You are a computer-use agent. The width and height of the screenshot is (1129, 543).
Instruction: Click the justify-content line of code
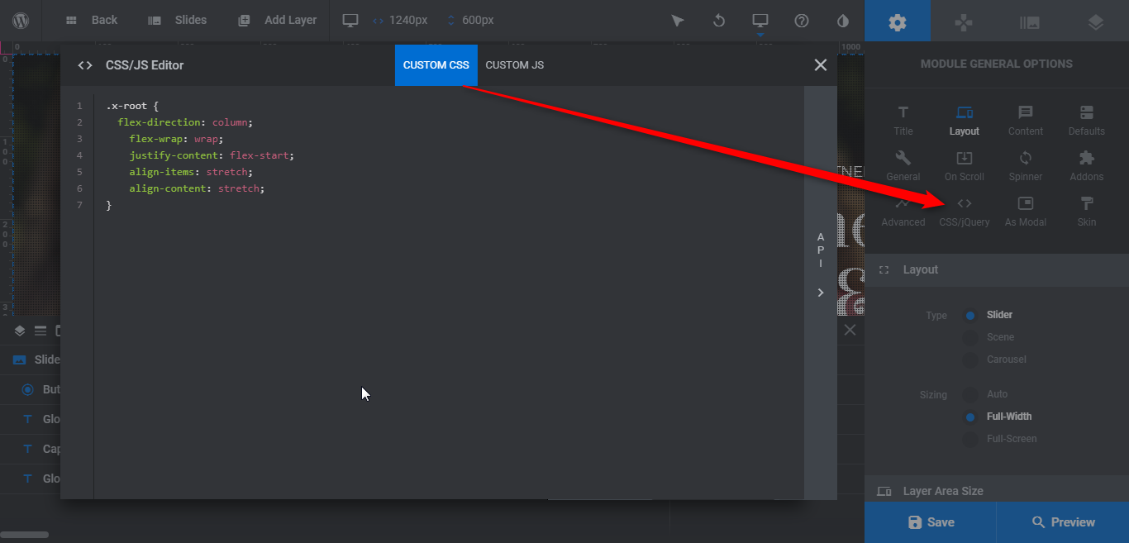click(x=212, y=155)
